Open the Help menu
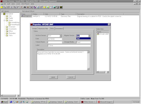 click(x=32, y=4)
